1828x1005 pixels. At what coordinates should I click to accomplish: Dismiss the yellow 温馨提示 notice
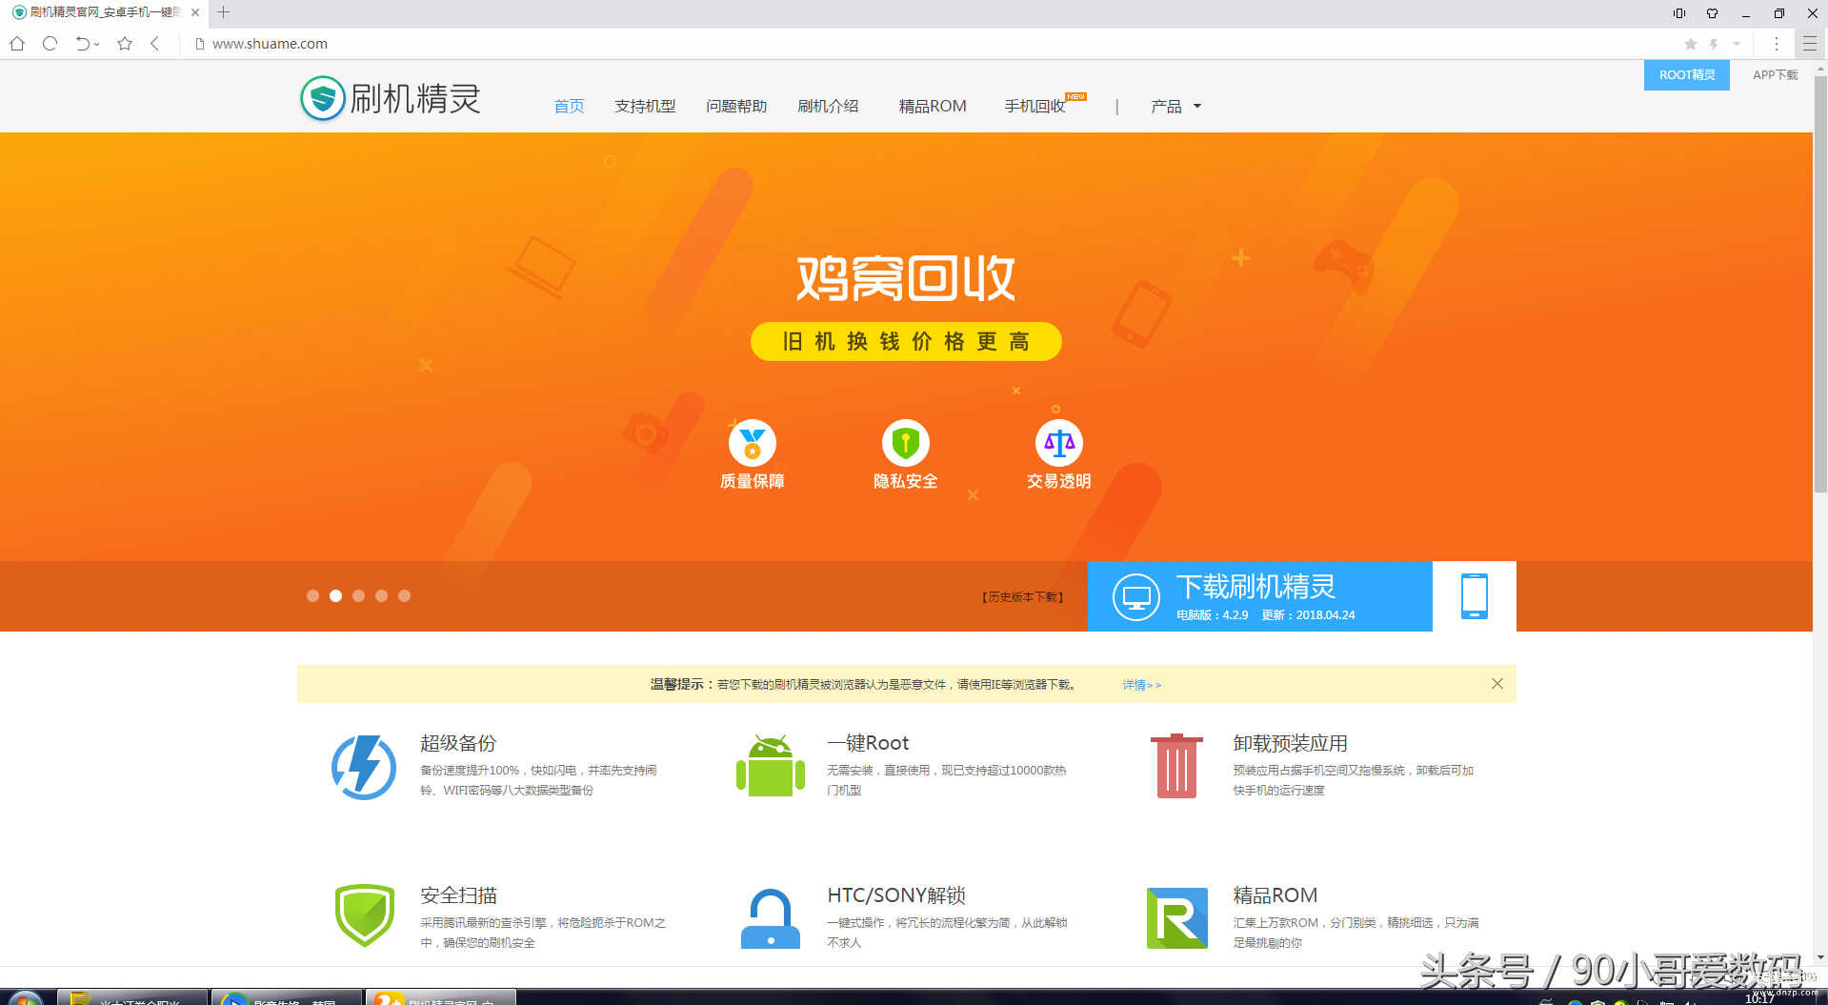[x=1497, y=684]
